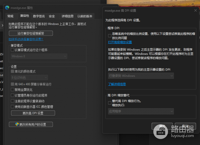The width and height of the screenshot is (200, 145).
Task: Switch to the 兼容性 tab
Action: pos(25,16)
